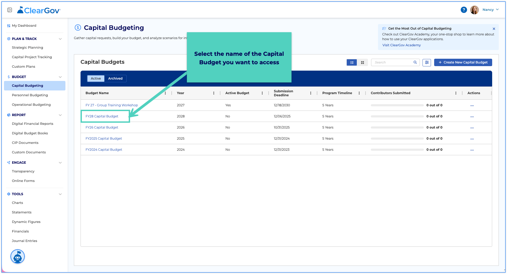
Task: Close the ClearGov Academy banner
Action: pyautogui.click(x=494, y=29)
